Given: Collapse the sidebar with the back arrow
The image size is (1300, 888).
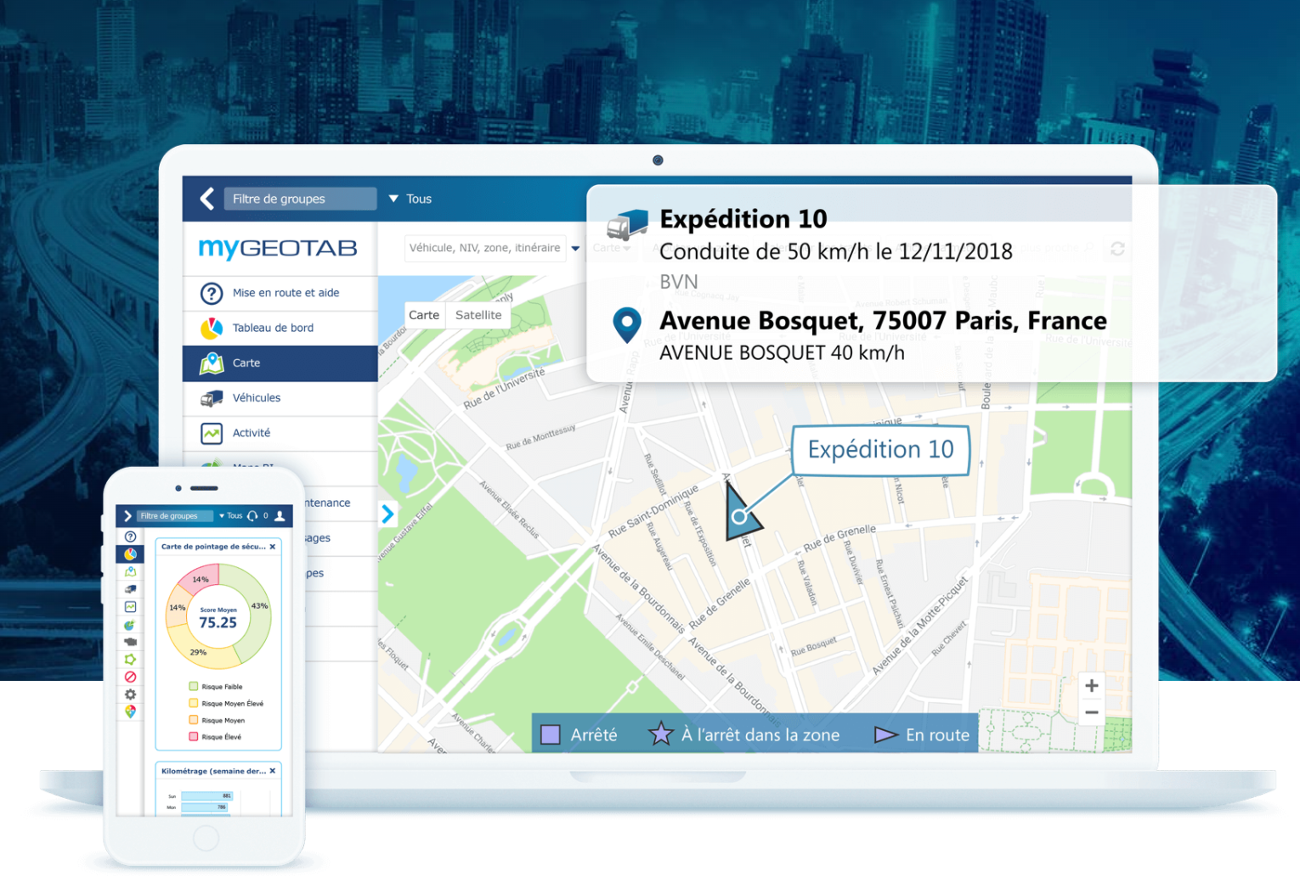Looking at the screenshot, I should click(x=206, y=199).
